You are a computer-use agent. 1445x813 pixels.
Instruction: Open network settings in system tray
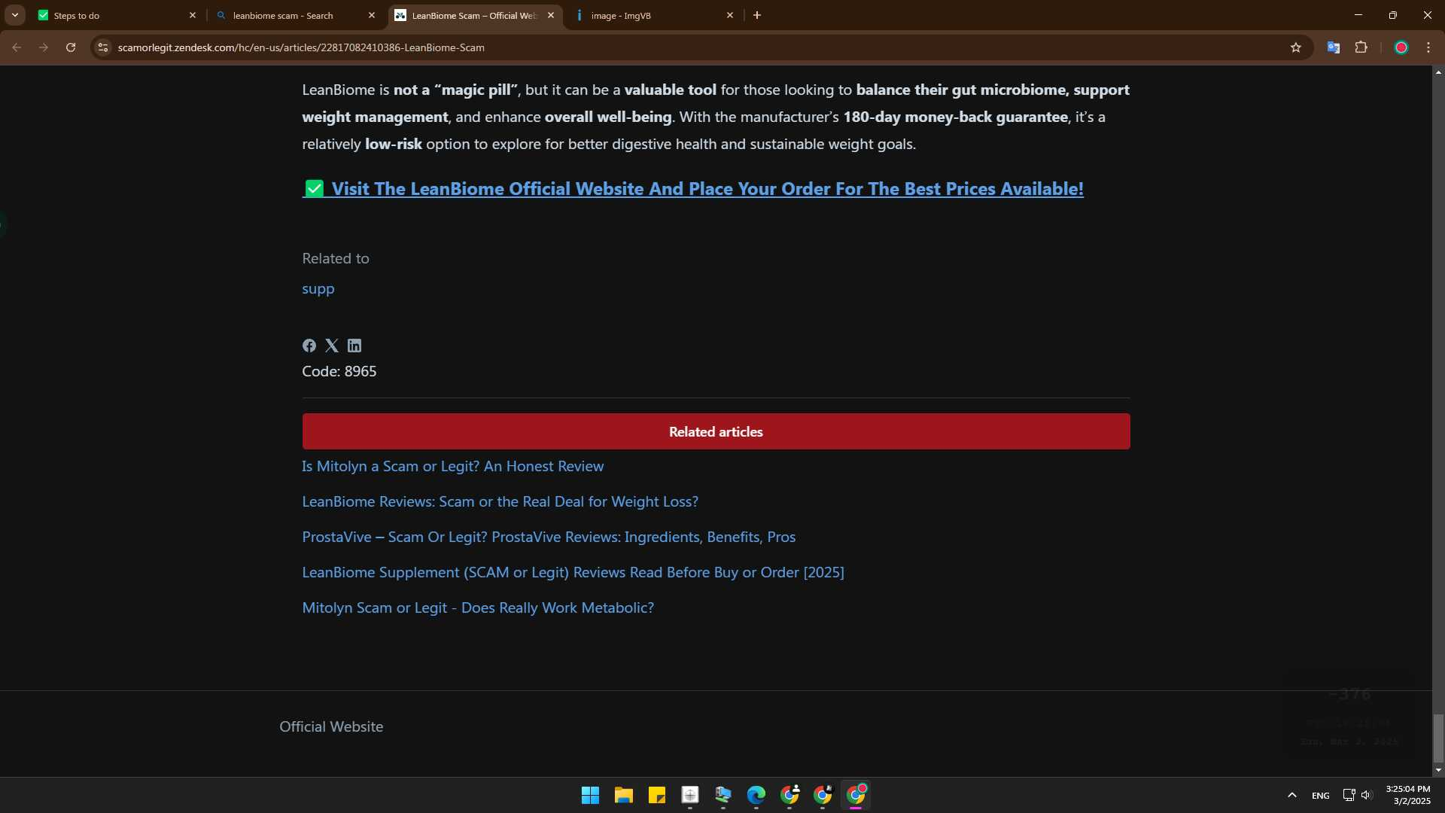click(1349, 795)
